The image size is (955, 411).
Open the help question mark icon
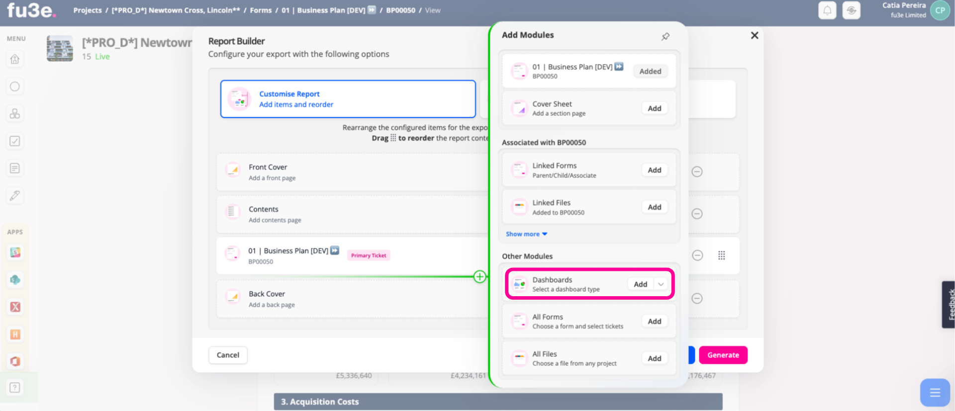coord(15,388)
